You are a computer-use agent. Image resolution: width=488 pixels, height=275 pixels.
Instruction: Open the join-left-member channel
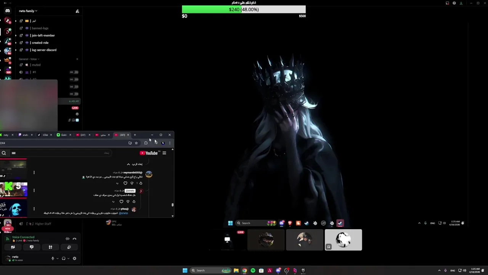(43, 36)
